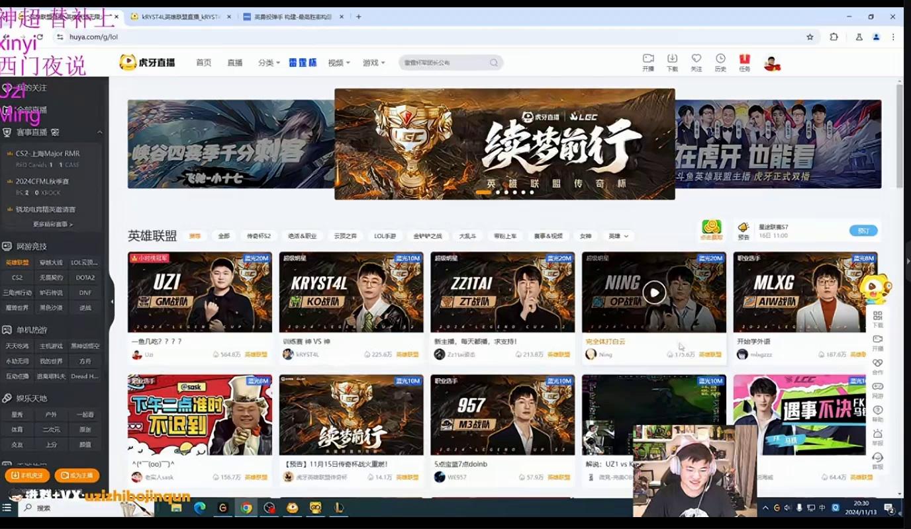The image size is (911, 529).
Task: Open the taskbar clock showing 20:30
Action: (861, 508)
